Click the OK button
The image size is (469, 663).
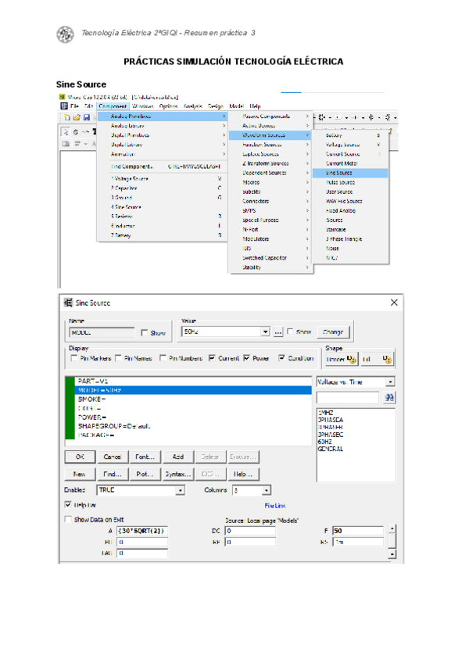pos(80,457)
